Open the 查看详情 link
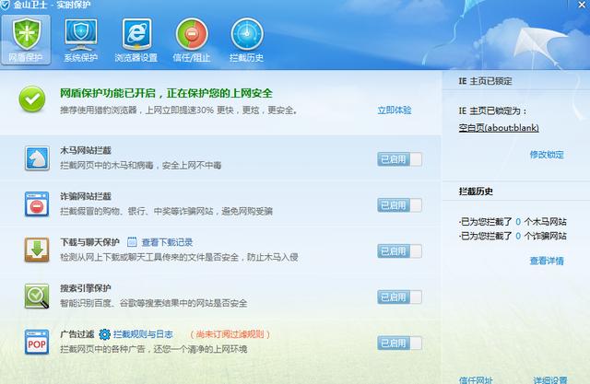Viewport: 590px width, 384px height. click(x=547, y=261)
